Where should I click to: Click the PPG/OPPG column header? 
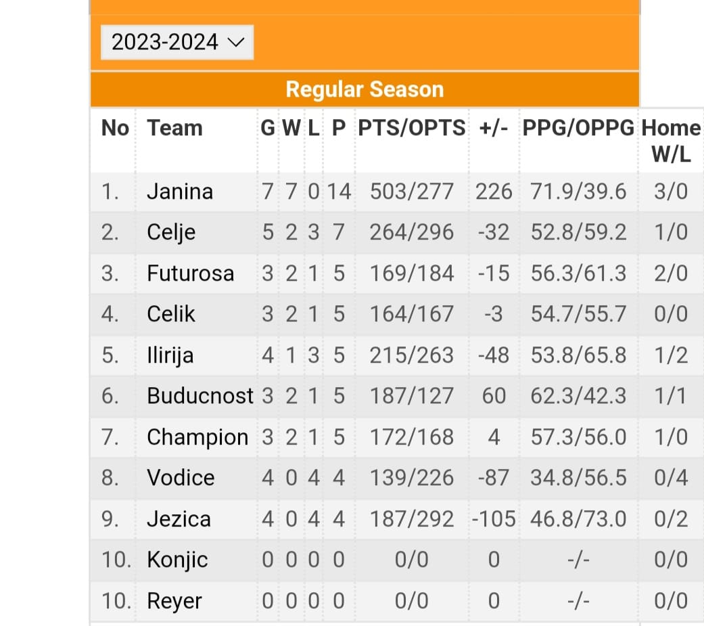(578, 128)
